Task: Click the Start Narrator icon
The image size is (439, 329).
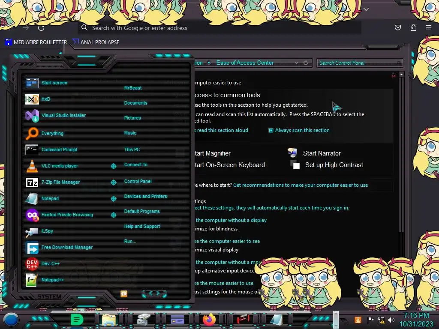Action: tap(292, 153)
